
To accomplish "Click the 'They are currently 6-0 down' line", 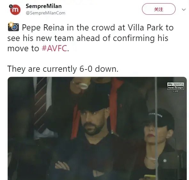I will click(63, 69).
